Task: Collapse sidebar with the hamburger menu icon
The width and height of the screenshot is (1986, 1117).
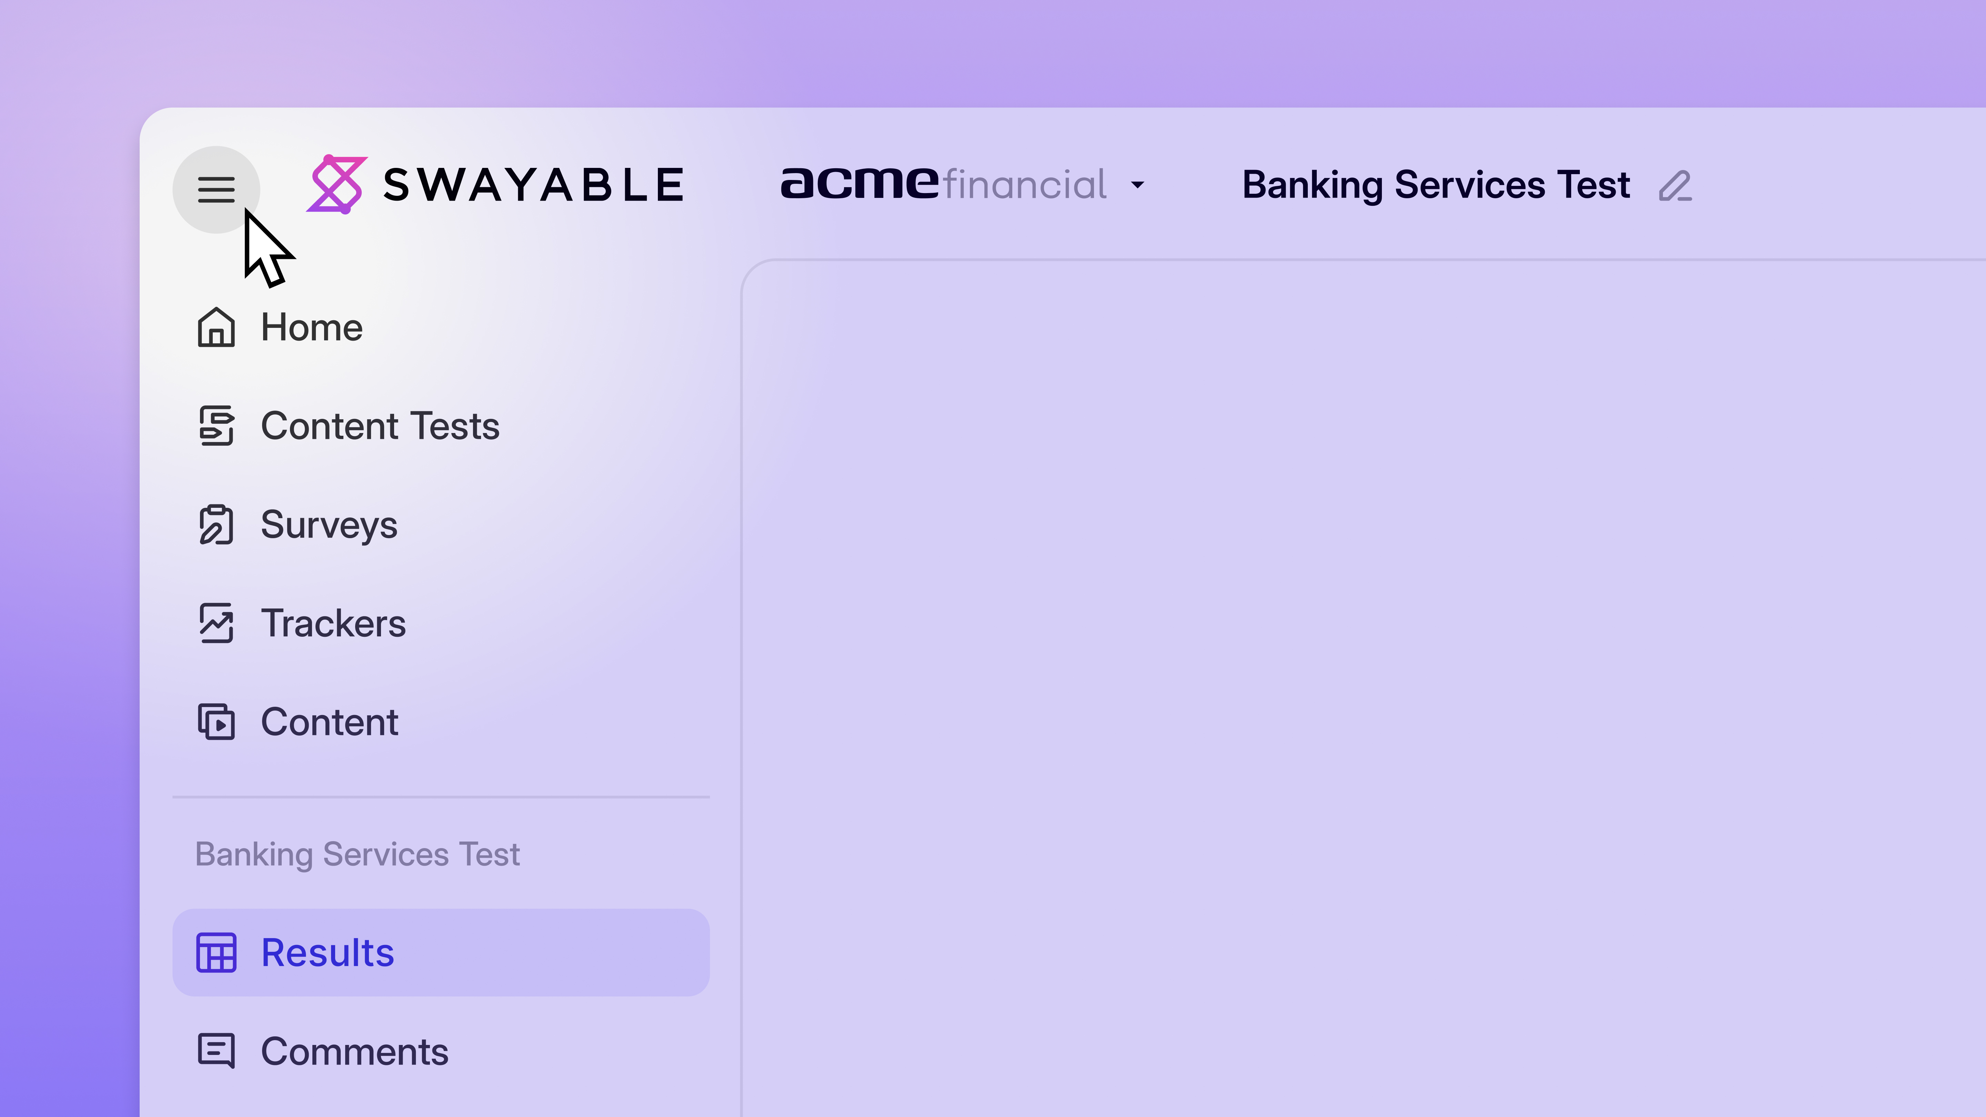Action: click(x=216, y=189)
